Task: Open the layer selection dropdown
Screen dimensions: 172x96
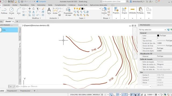Action: [100, 9]
